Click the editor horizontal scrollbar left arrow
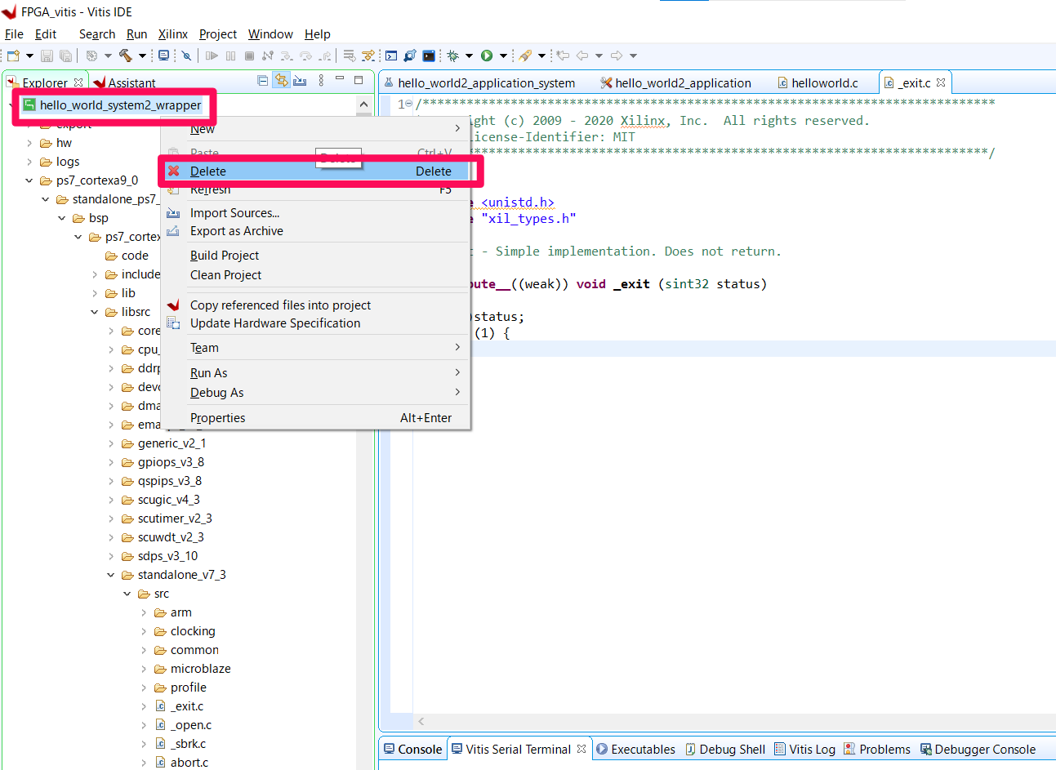 click(421, 721)
